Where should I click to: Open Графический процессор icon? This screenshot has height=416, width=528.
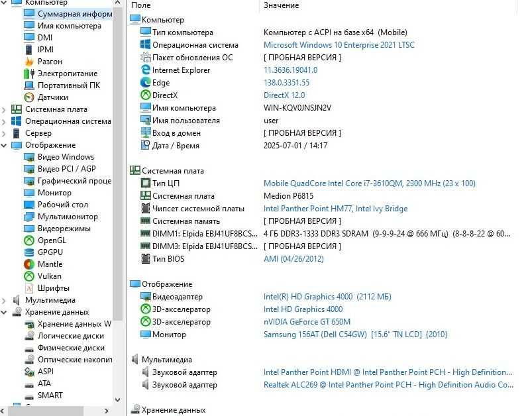[29, 181]
